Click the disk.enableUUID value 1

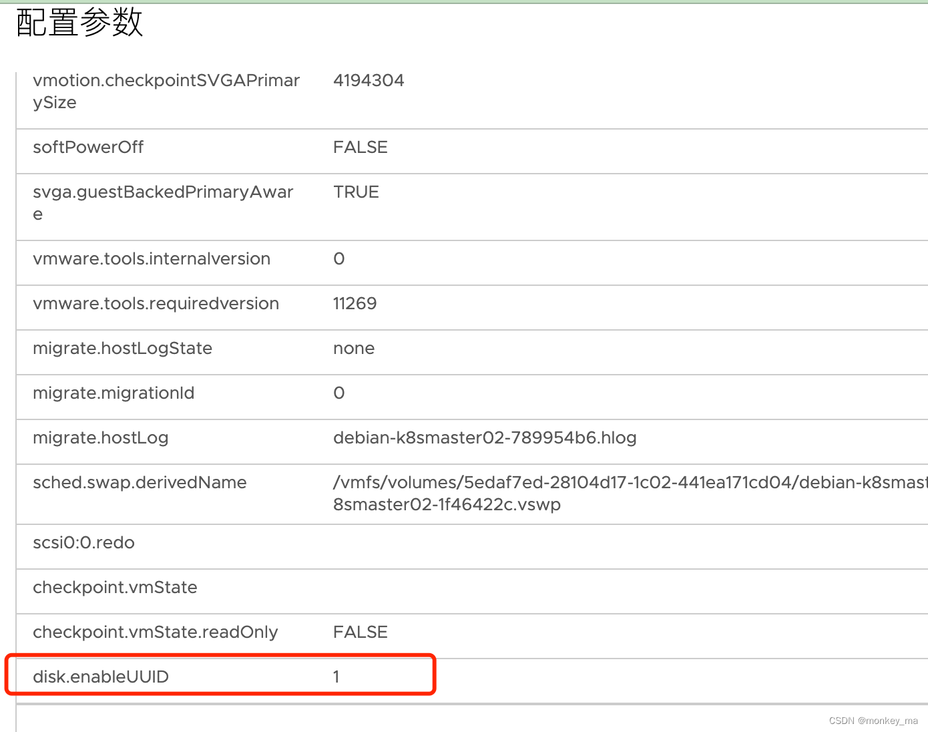336,676
